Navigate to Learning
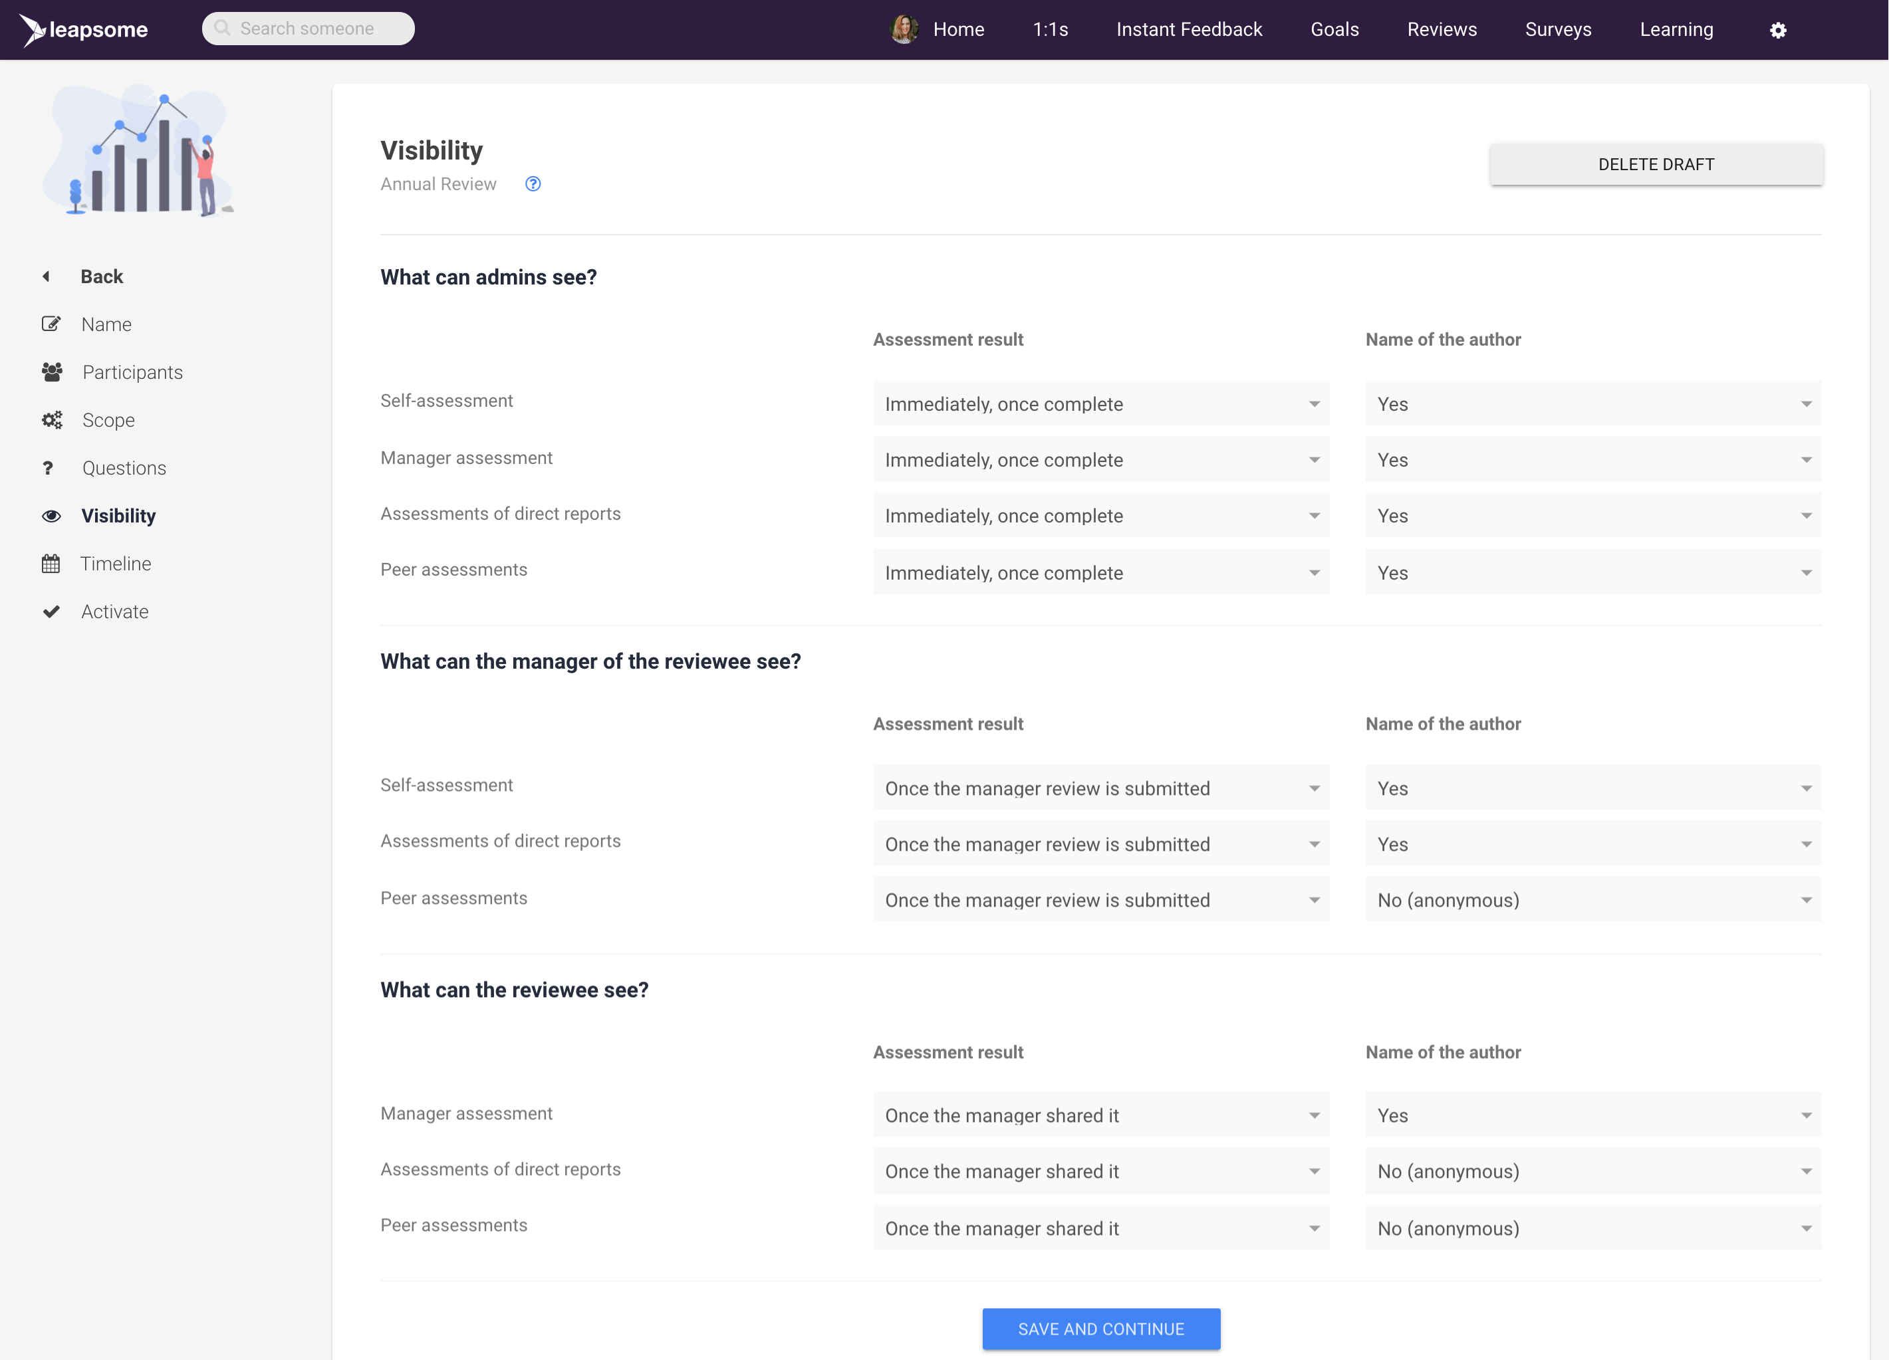 click(x=1677, y=30)
